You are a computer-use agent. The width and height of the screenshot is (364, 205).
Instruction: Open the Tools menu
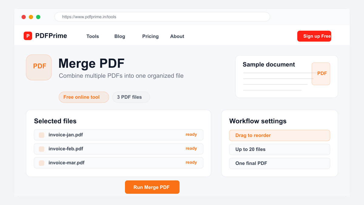tap(93, 36)
